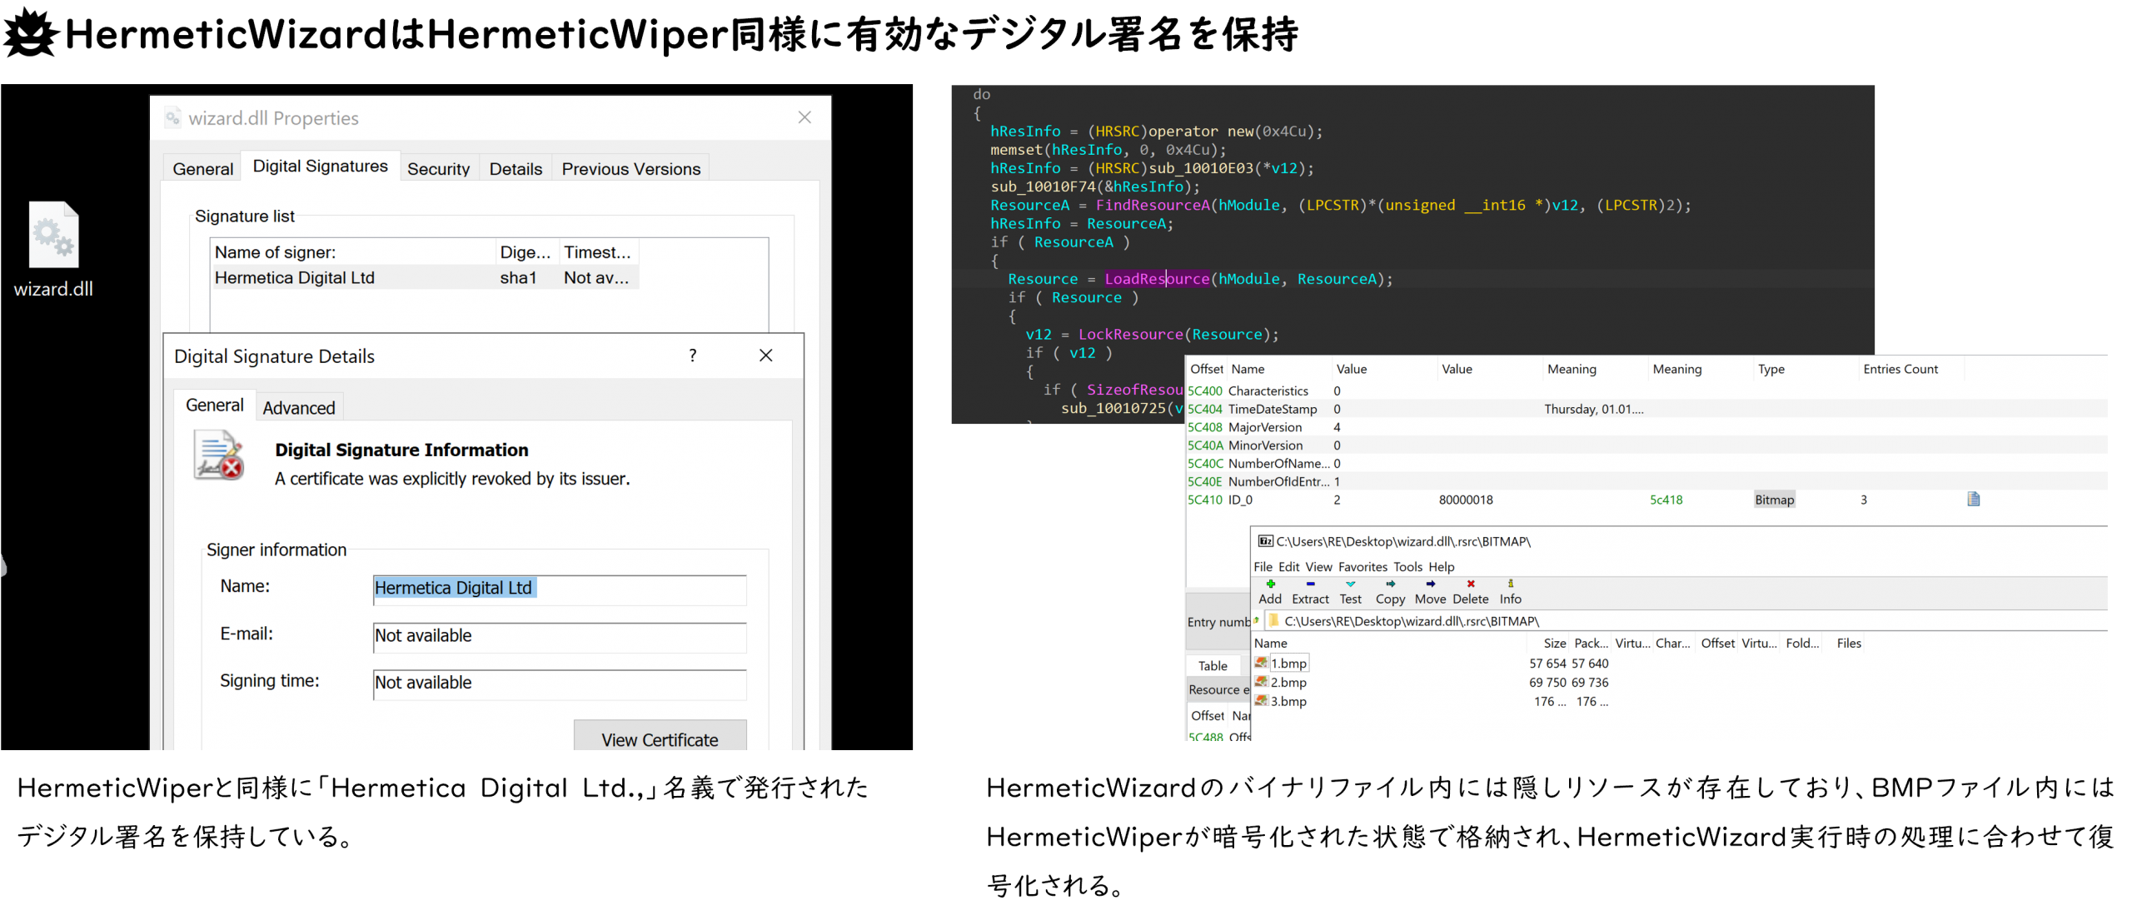Click the signer Name text field
This screenshot has height=920, width=2132.
tap(559, 589)
